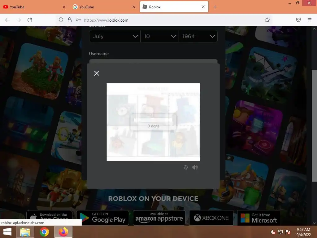View site security info via padlock
This screenshot has height=238, width=317.
70,20
